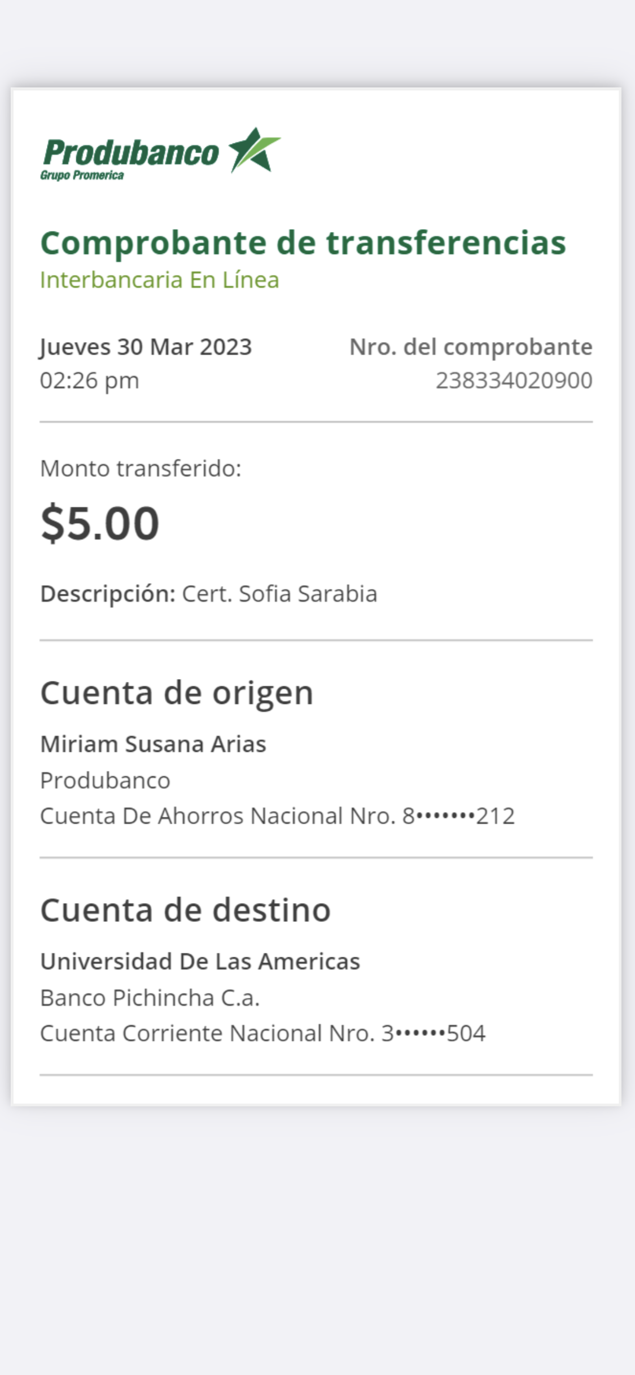The width and height of the screenshot is (635, 1375).
Task: Select the Interbancaria En Línea subtitle
Action: click(159, 280)
